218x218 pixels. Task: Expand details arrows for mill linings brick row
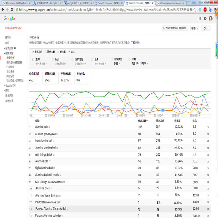point(208,155)
